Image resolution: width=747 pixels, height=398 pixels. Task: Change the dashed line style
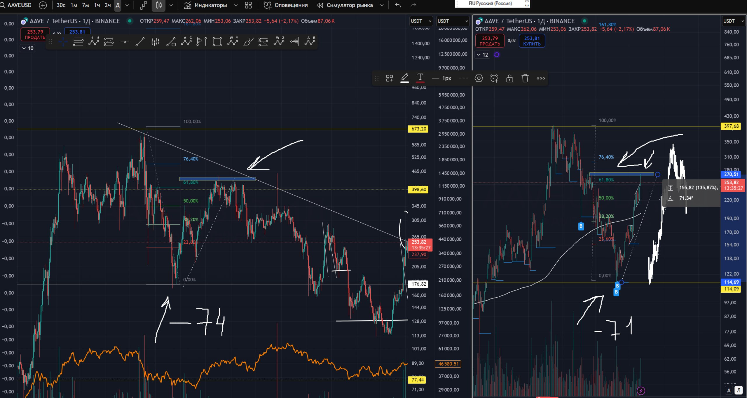[463, 78]
